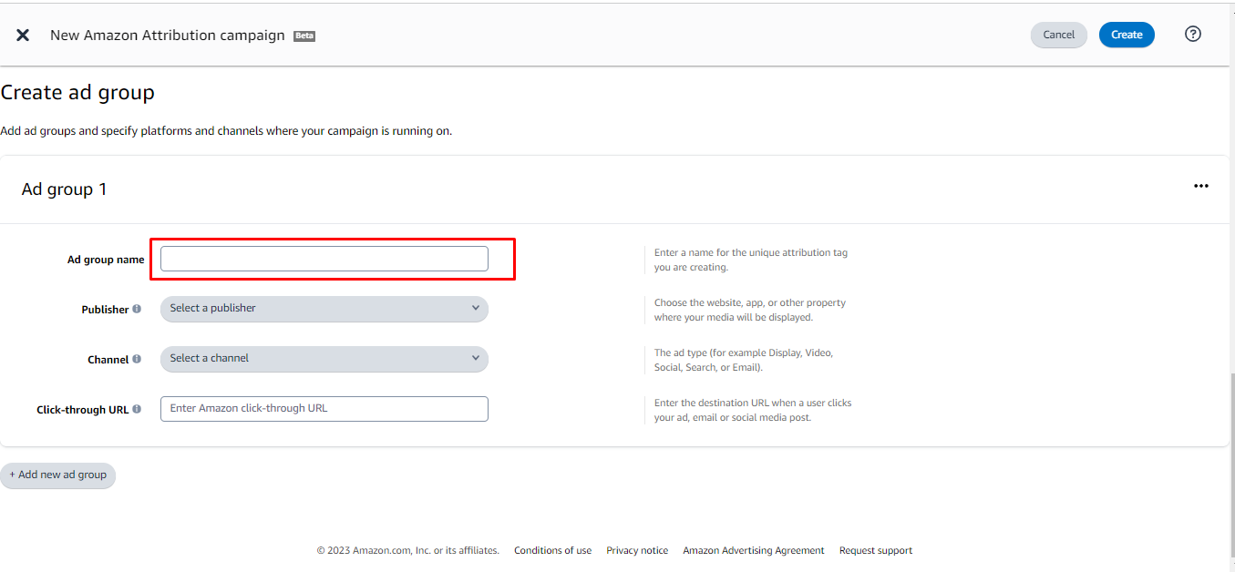Open Amazon Advertising Agreement link
The height and width of the screenshot is (572, 1235).
click(754, 550)
